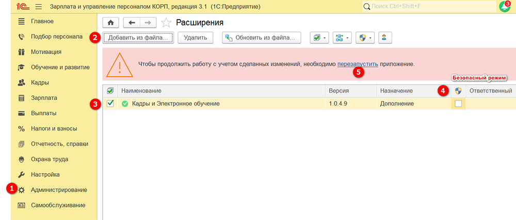Screen dimensions: 516x220
Task: Select Кадры и Электронное обучение name text
Action: (176, 104)
